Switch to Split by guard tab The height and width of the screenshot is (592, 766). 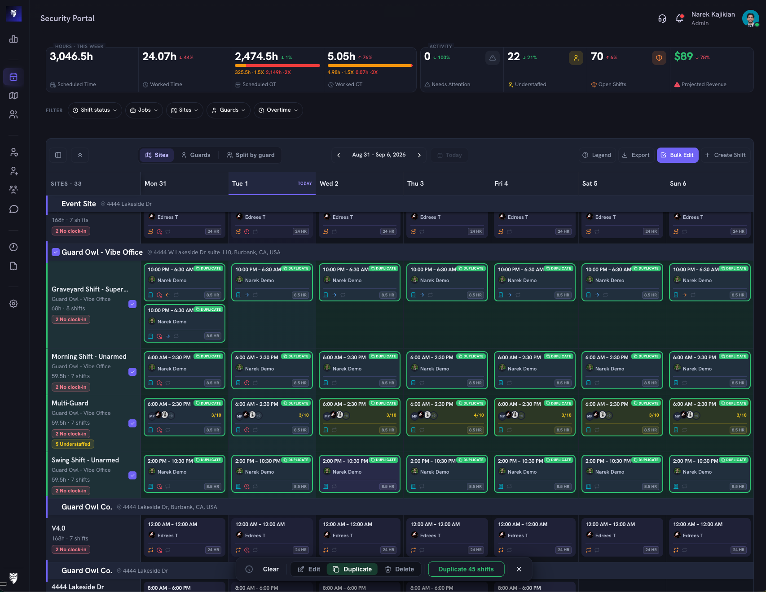coord(251,155)
